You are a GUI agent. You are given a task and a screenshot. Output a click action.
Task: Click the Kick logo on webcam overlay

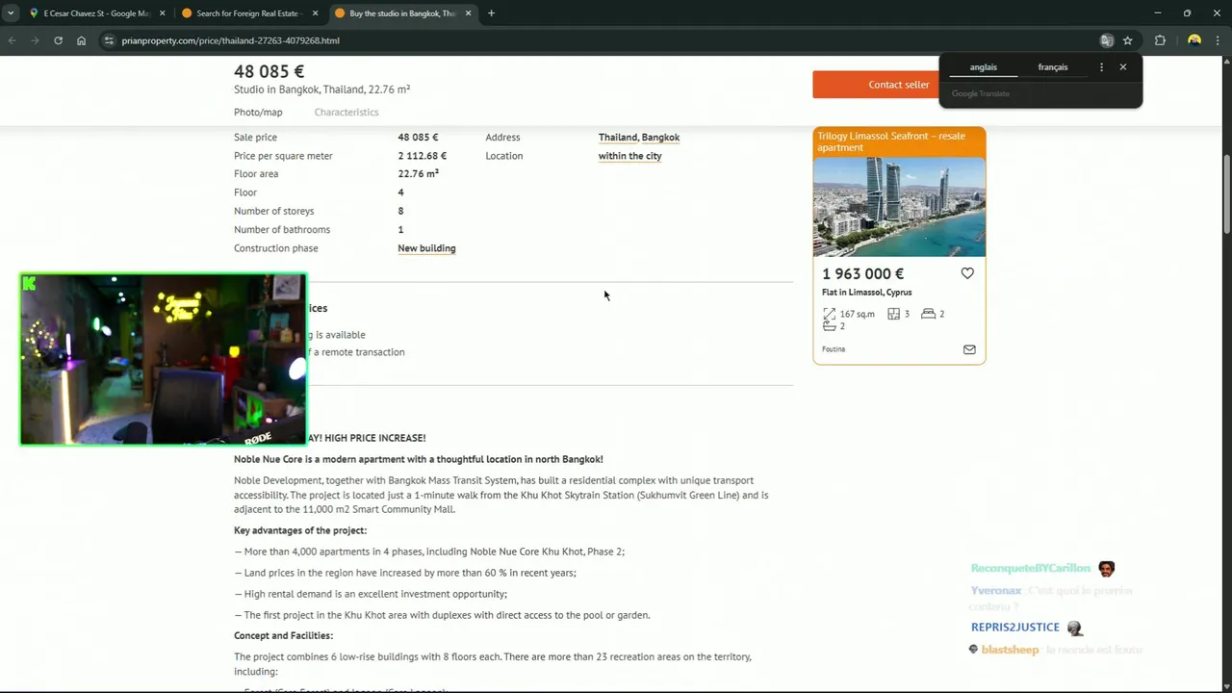pos(30,283)
